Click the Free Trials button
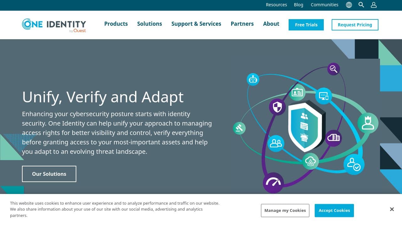 pyautogui.click(x=306, y=24)
